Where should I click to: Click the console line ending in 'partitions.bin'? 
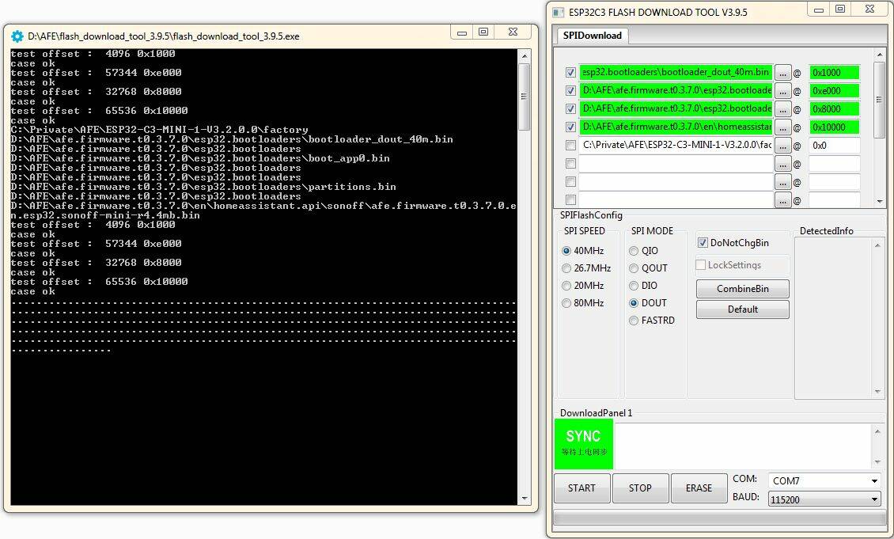coord(203,187)
